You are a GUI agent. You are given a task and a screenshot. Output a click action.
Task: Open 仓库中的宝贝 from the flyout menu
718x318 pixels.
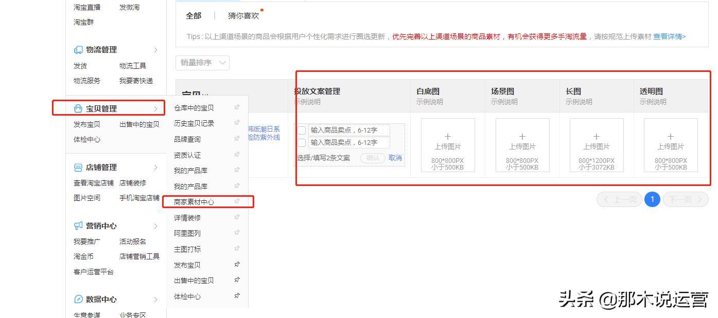[194, 108]
